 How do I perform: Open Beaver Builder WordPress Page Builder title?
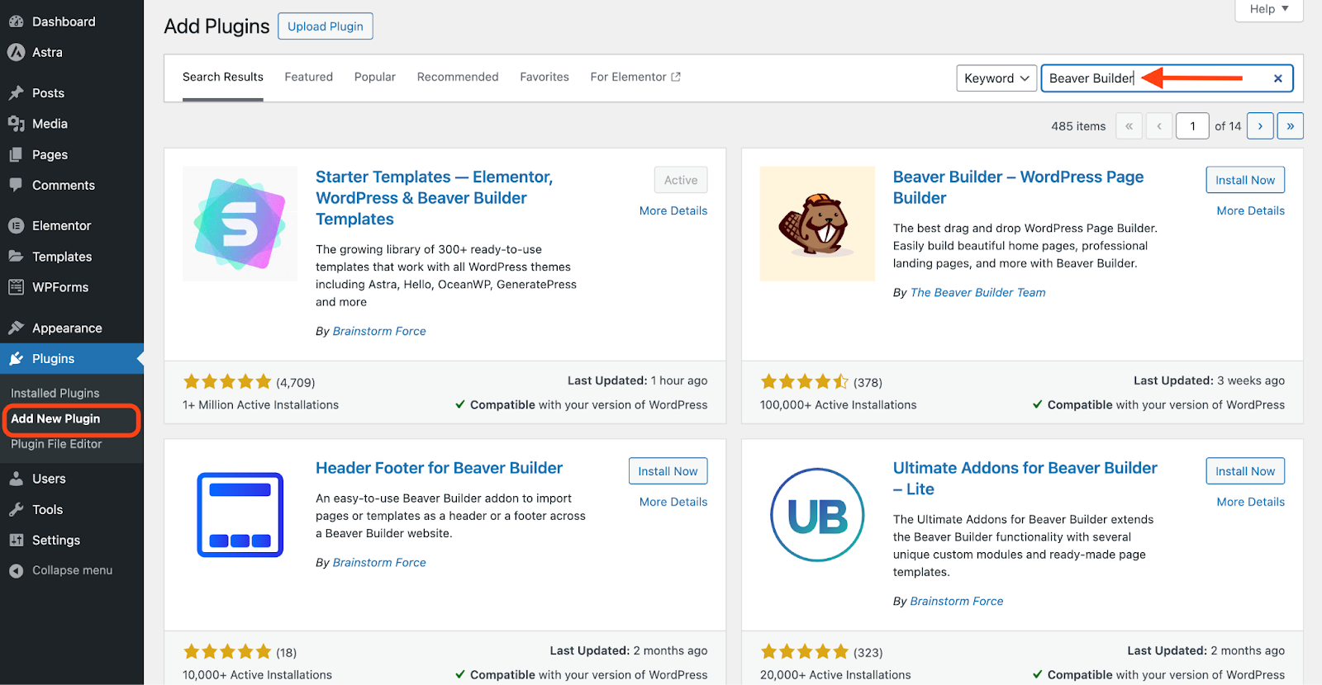1018,187
